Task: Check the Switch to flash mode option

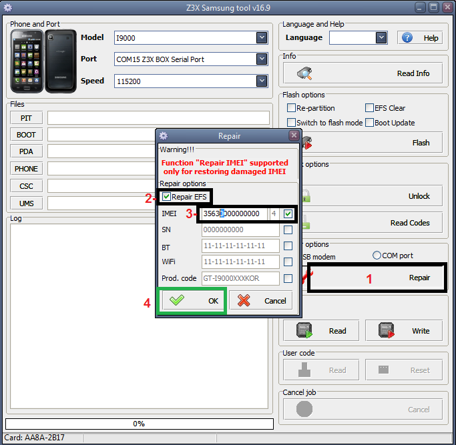Action: [x=291, y=122]
